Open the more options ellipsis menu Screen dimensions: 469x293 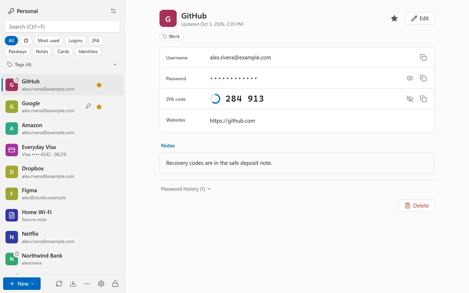tap(87, 284)
